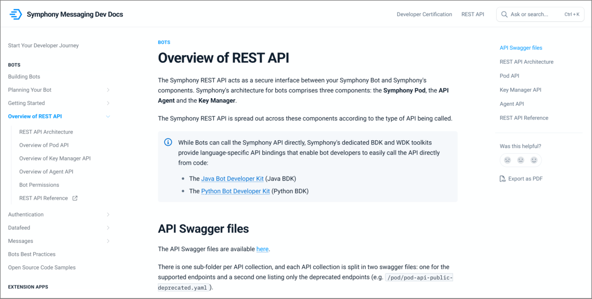Jump to API Swagger files in page outline

(x=521, y=48)
